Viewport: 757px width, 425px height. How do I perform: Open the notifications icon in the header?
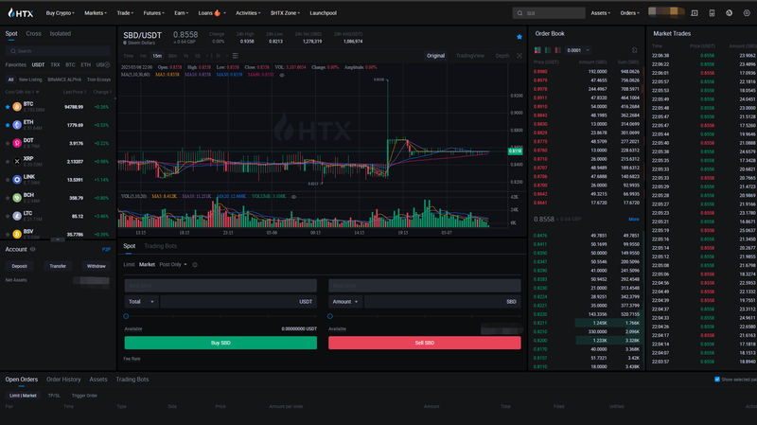pyautogui.click(x=695, y=13)
